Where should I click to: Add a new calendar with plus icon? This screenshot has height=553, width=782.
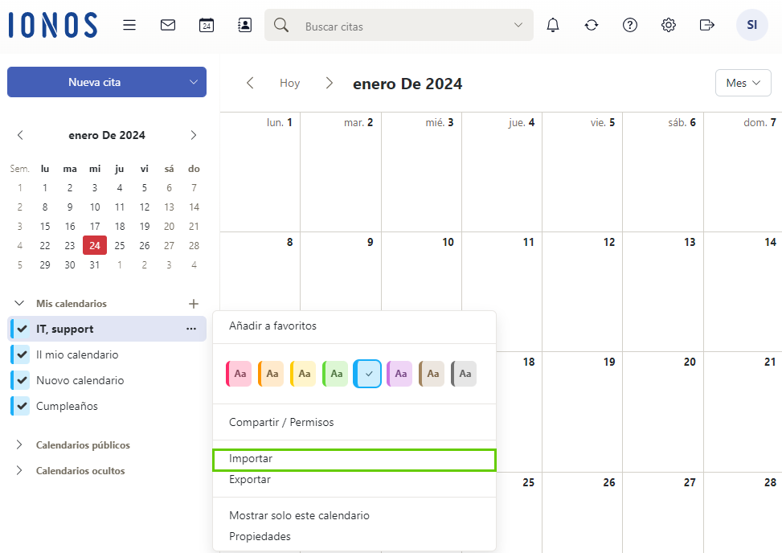194,304
